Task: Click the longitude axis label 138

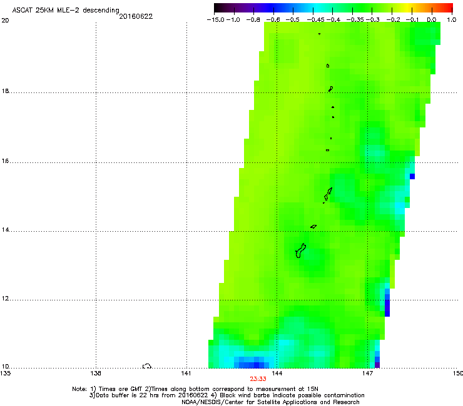Action: tap(96, 374)
